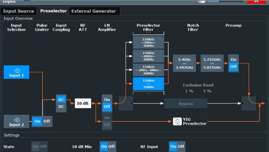
Task: Set input coupling to DC
Action: tap(61, 107)
